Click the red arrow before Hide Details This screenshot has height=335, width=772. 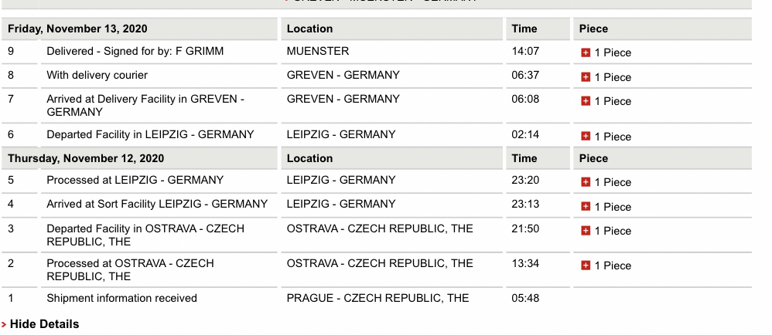coord(4,325)
